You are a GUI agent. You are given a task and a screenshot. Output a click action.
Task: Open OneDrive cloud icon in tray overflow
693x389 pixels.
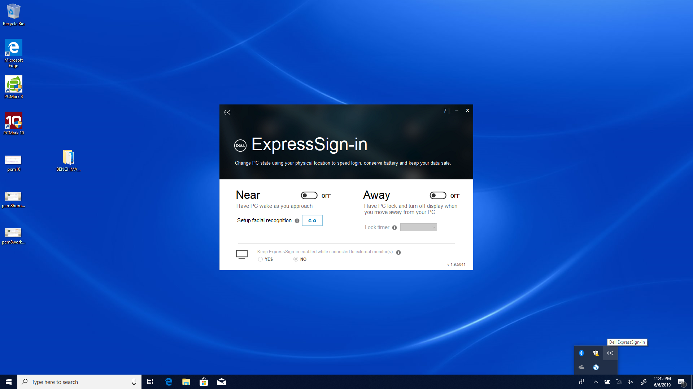(x=581, y=367)
